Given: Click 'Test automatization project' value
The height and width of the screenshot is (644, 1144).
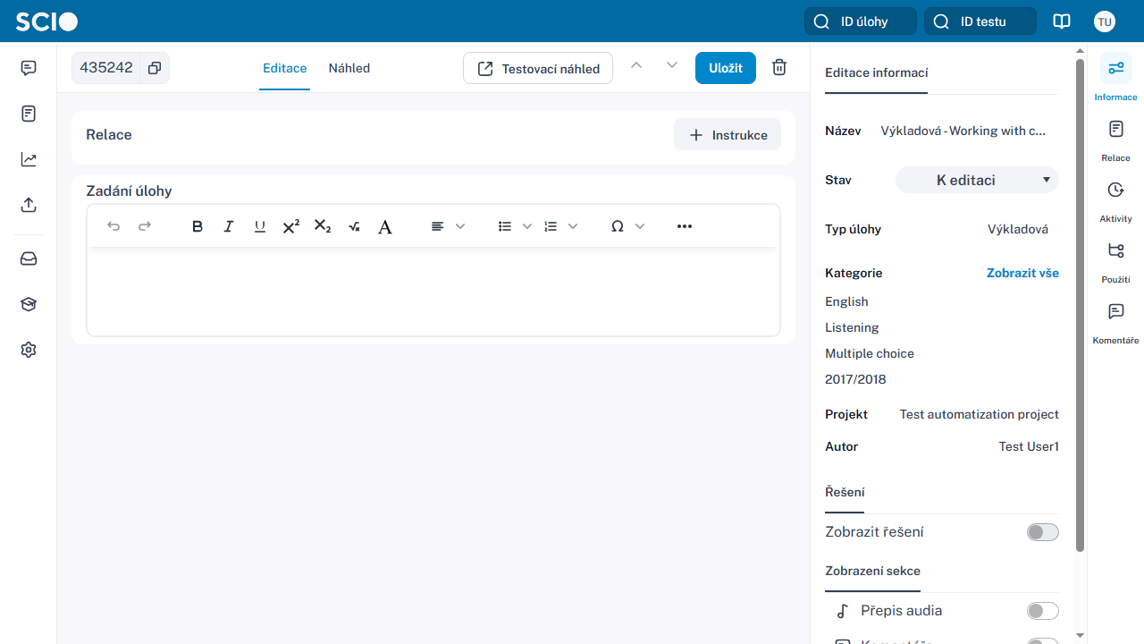Looking at the screenshot, I should [x=979, y=414].
